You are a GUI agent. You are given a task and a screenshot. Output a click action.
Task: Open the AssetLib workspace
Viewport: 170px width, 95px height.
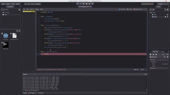(x=38, y=4)
